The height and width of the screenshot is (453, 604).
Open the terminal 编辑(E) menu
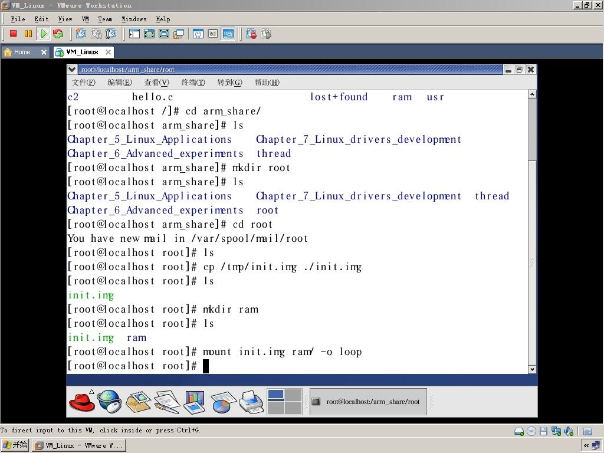pos(120,82)
